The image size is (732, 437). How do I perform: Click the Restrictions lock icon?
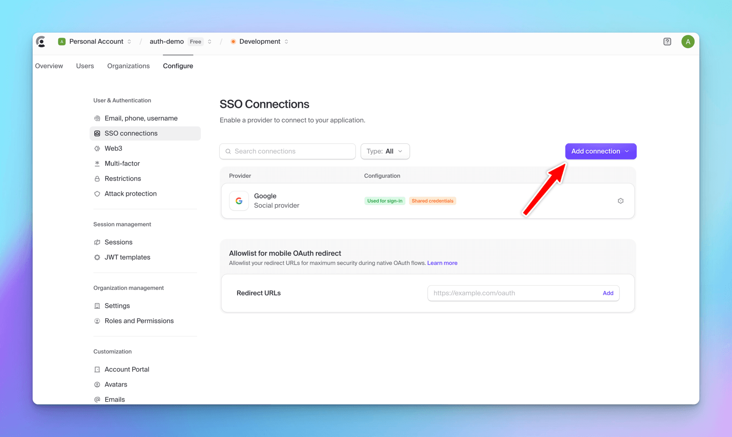point(97,179)
